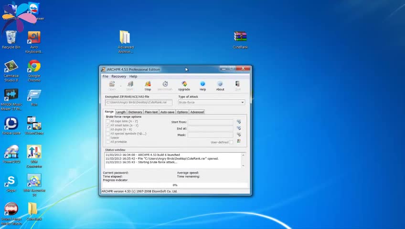Screen dimensions: 405x229
Task: Click the 'ARCHPR 4.53 build 6 launched' log line
Action: click(x=143, y=155)
